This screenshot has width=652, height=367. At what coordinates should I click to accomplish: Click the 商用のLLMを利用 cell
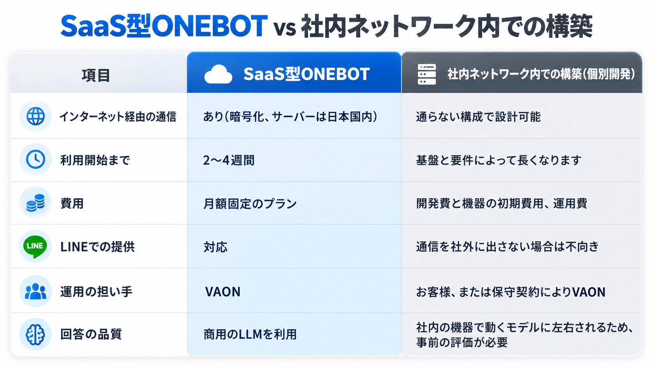coord(294,335)
